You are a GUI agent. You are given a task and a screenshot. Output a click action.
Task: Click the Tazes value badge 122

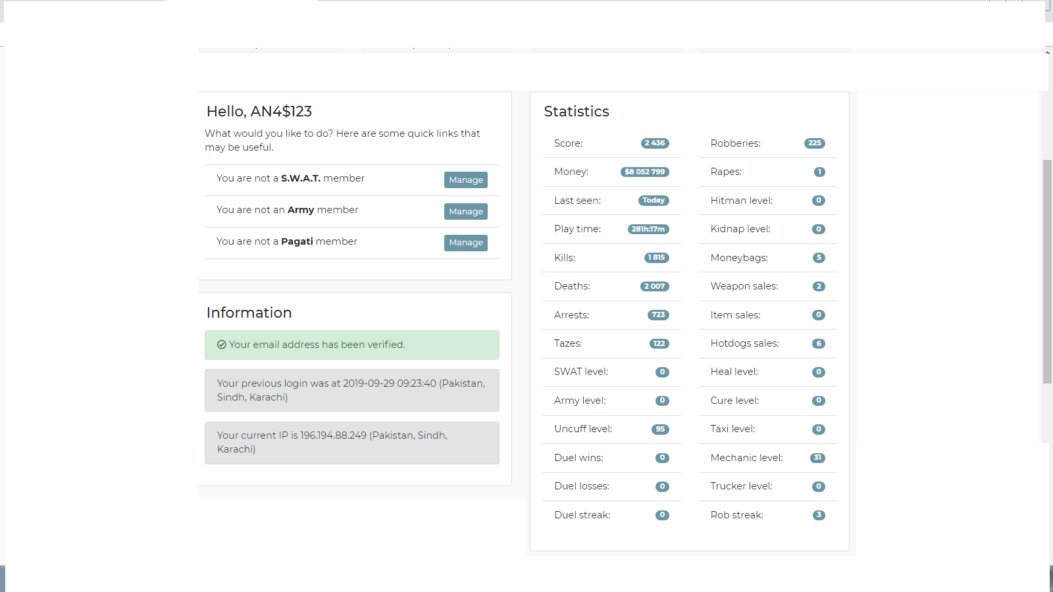(x=659, y=343)
